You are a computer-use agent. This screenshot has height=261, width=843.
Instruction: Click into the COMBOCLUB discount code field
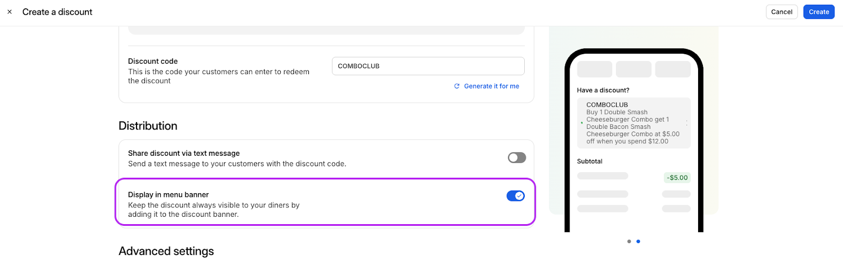click(428, 66)
